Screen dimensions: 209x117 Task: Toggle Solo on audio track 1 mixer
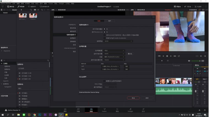click(x=196, y=82)
